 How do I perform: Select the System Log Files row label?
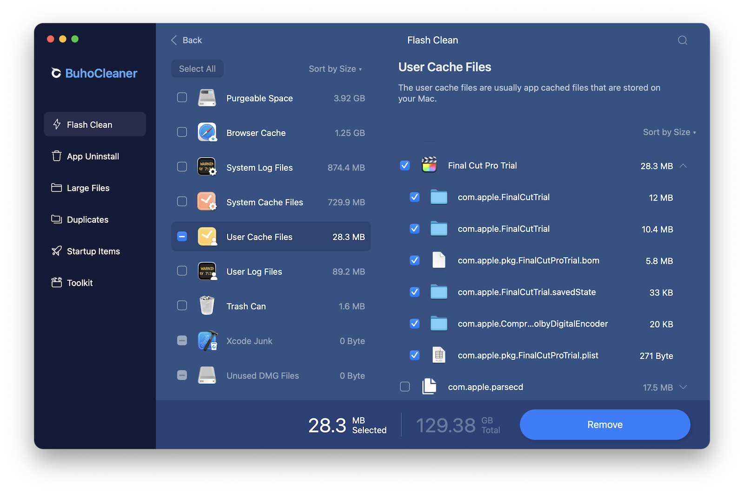point(259,167)
